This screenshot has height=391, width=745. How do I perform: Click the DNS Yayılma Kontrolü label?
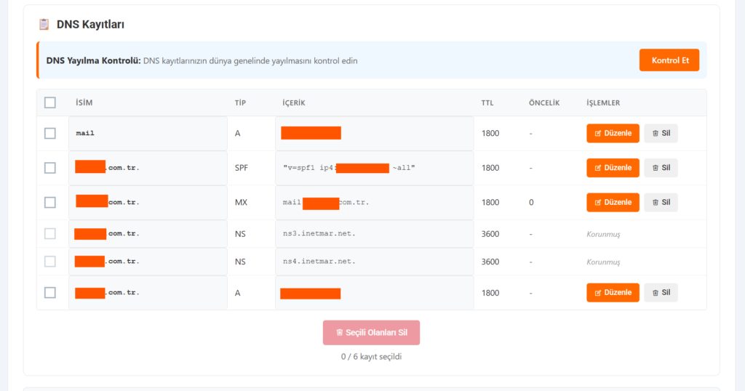point(94,61)
